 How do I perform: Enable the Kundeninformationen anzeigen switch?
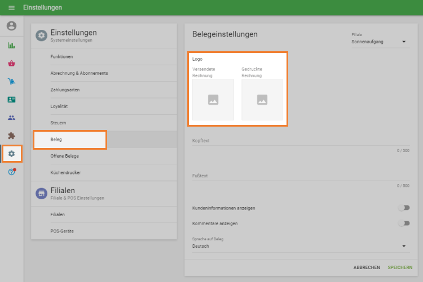pos(403,208)
